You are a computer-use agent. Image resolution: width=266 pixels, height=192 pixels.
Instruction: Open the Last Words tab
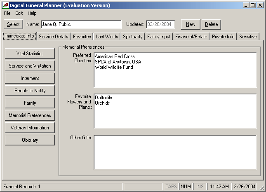[x=107, y=37]
